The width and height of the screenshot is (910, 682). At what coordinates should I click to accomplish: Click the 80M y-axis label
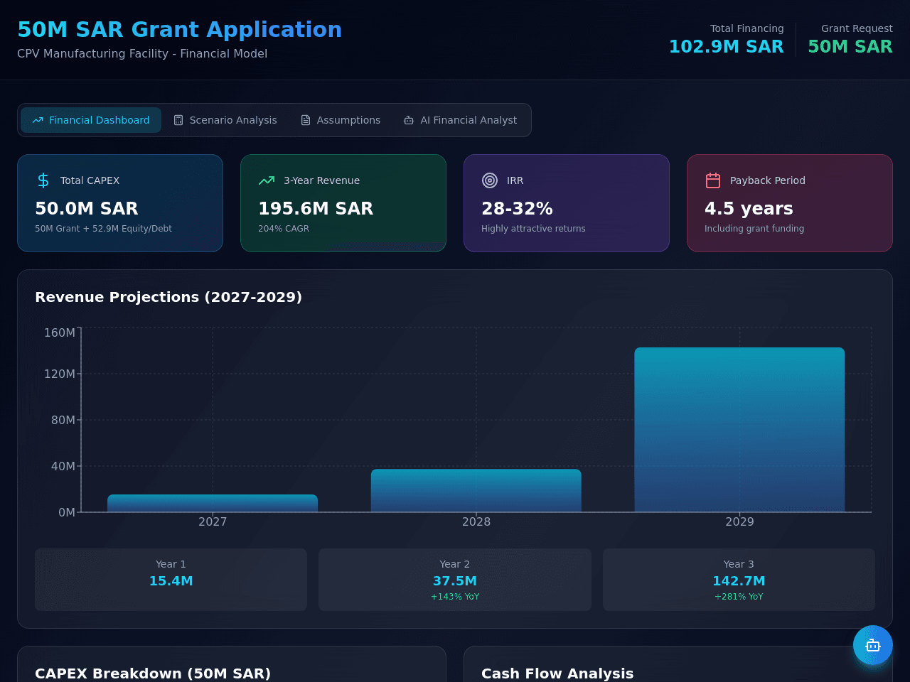63,420
